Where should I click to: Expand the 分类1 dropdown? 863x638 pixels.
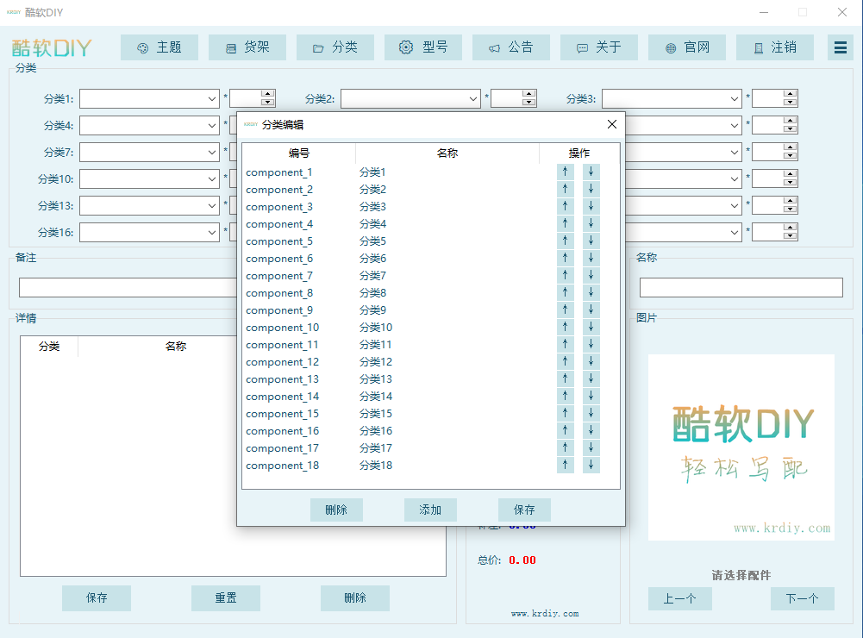pyautogui.click(x=212, y=99)
